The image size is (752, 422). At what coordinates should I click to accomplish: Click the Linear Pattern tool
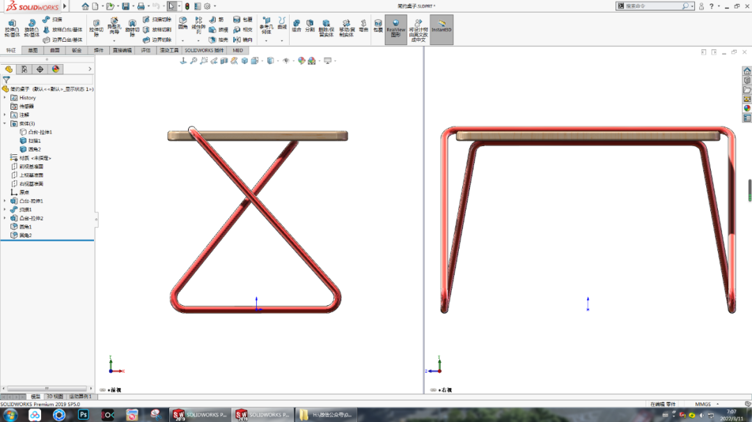click(x=198, y=26)
